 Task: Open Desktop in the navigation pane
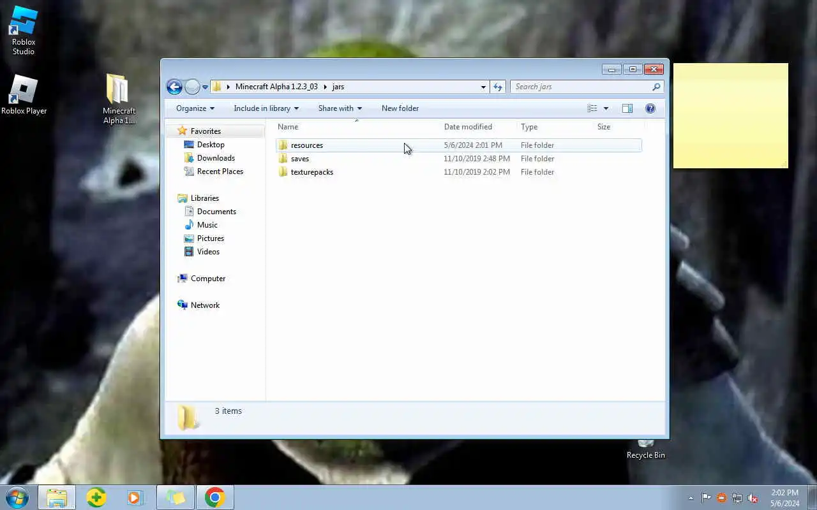pyautogui.click(x=211, y=145)
